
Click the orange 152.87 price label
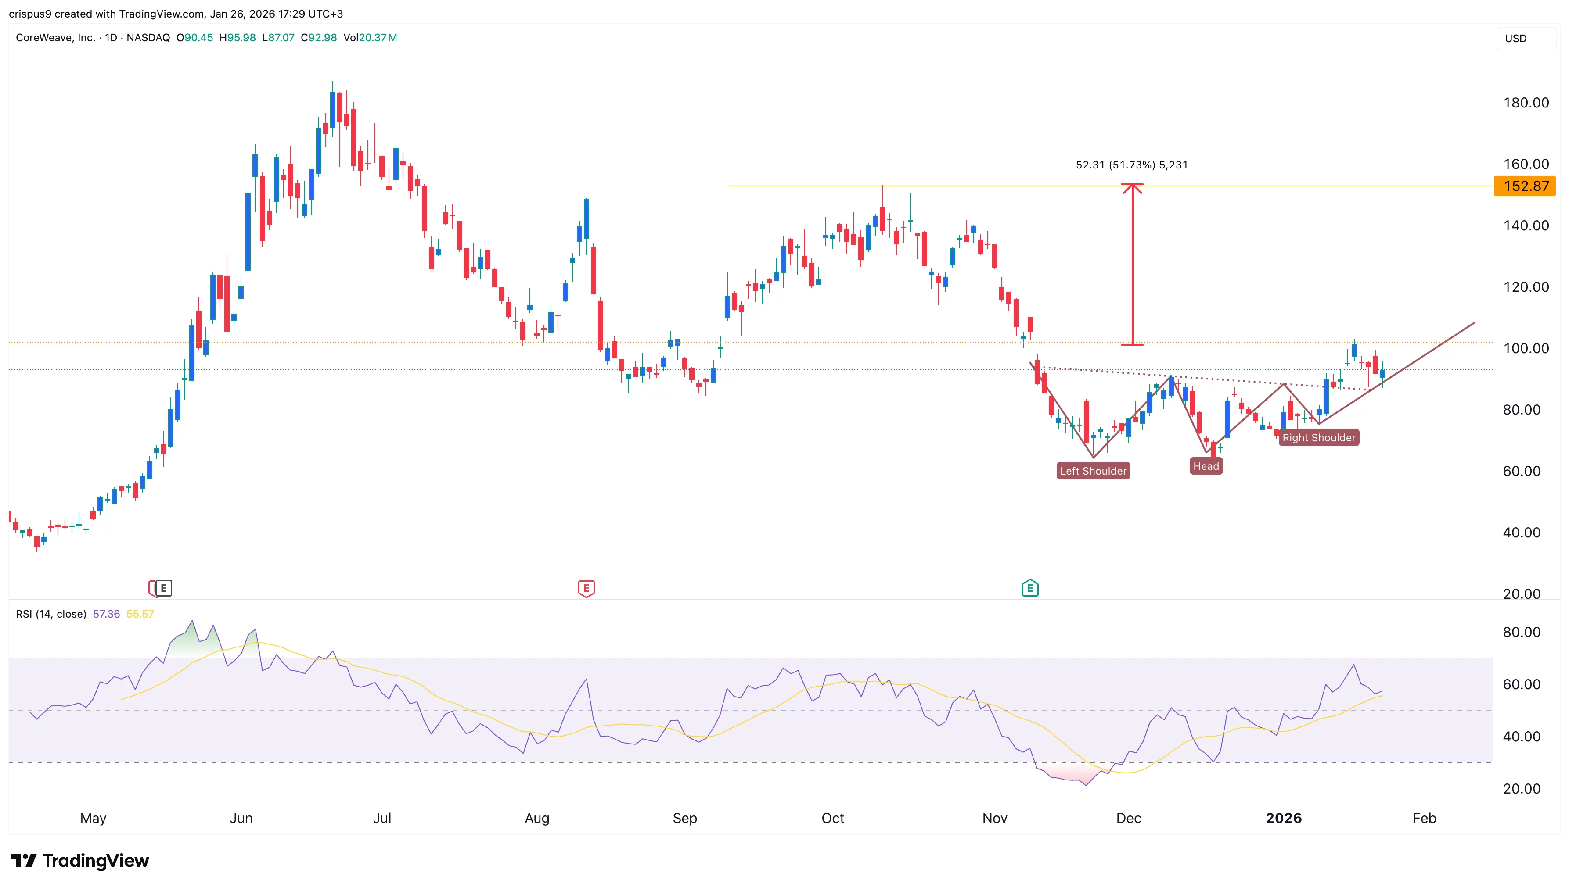point(1525,186)
